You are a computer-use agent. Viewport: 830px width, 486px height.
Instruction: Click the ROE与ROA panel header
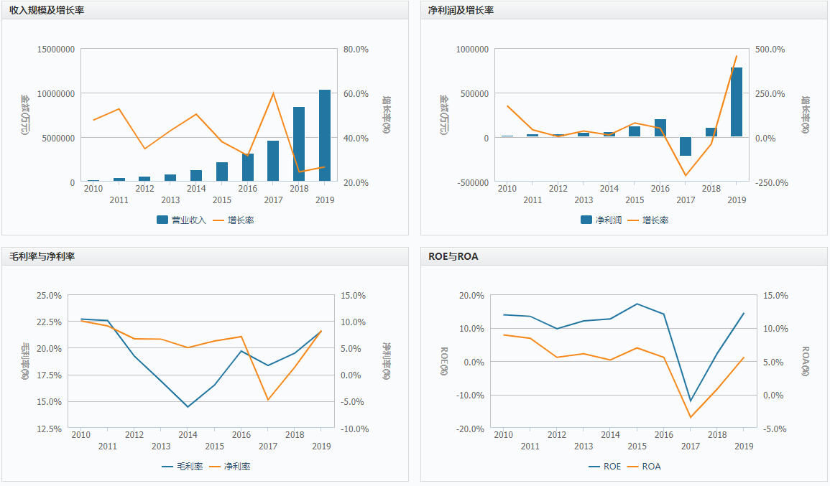tap(453, 256)
